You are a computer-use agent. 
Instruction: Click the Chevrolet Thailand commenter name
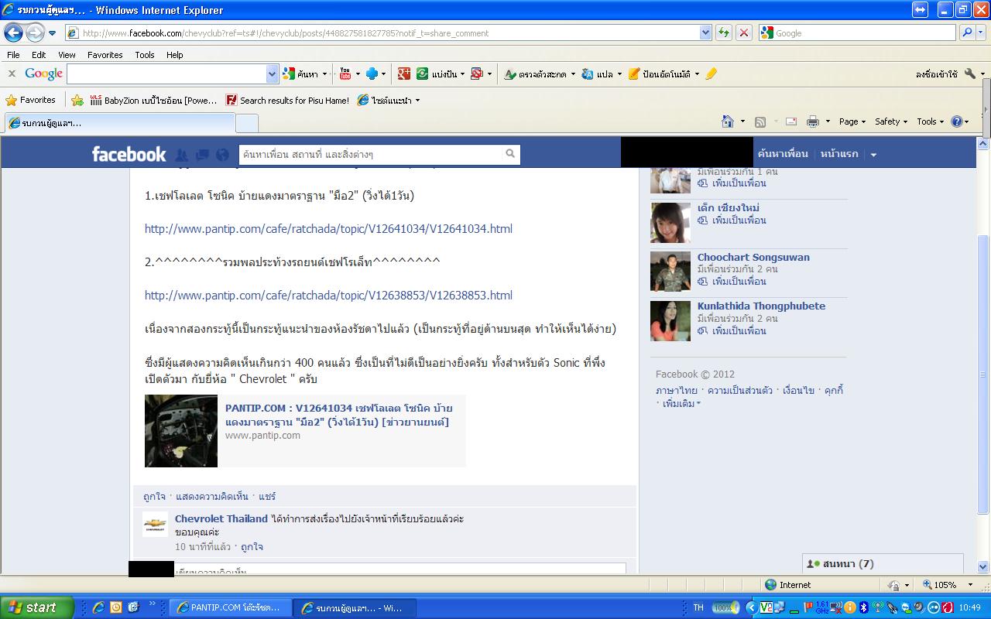[x=221, y=518]
